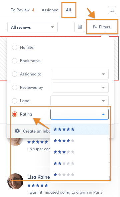Click the Filters sliders icon
The image size is (120, 197).
tap(95, 27)
